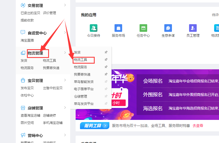Pin the 物流服务 submenu entry
219x143 pixels.
(x=106, y=67)
